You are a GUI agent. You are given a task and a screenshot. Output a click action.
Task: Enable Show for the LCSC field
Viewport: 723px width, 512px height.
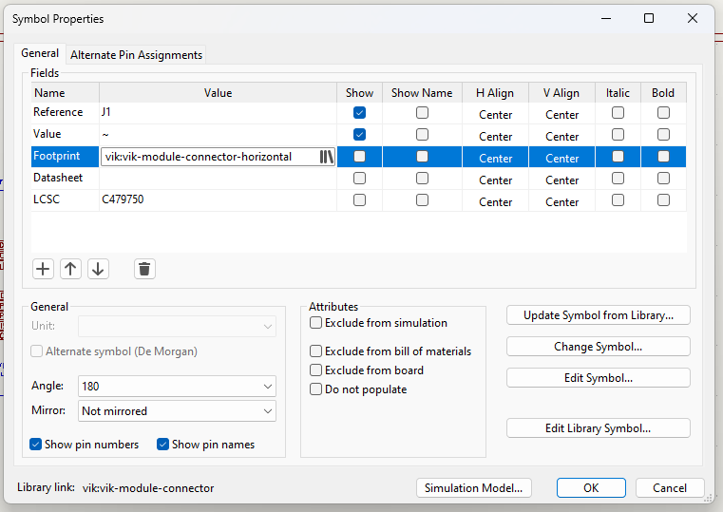pyautogui.click(x=360, y=200)
